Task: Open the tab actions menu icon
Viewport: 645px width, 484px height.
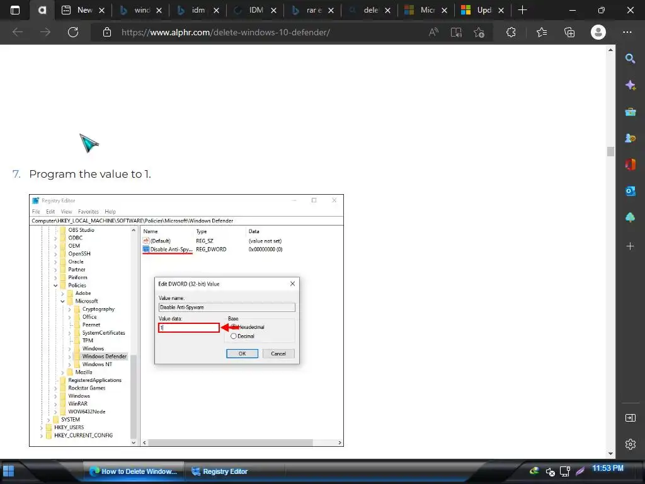Action: click(x=15, y=10)
